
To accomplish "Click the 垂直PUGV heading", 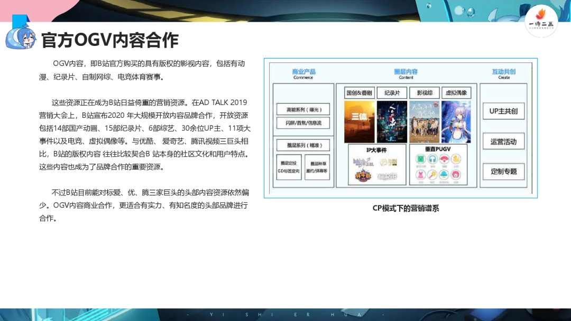I will click(x=438, y=149).
